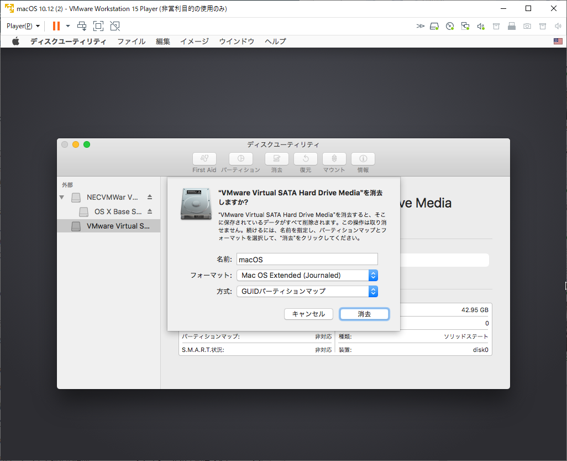Open the ウインドウ menu

coord(237,42)
